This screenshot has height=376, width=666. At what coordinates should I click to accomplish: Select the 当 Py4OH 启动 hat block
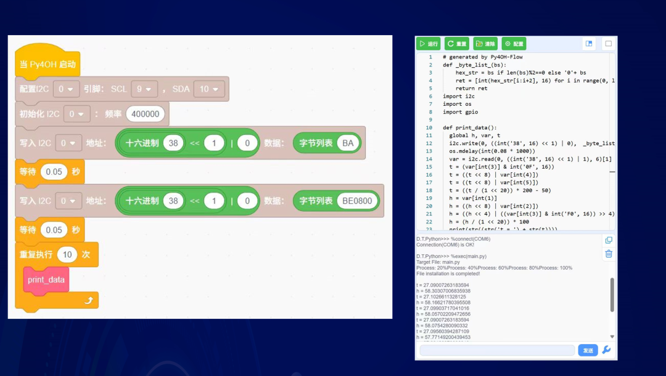tap(47, 62)
